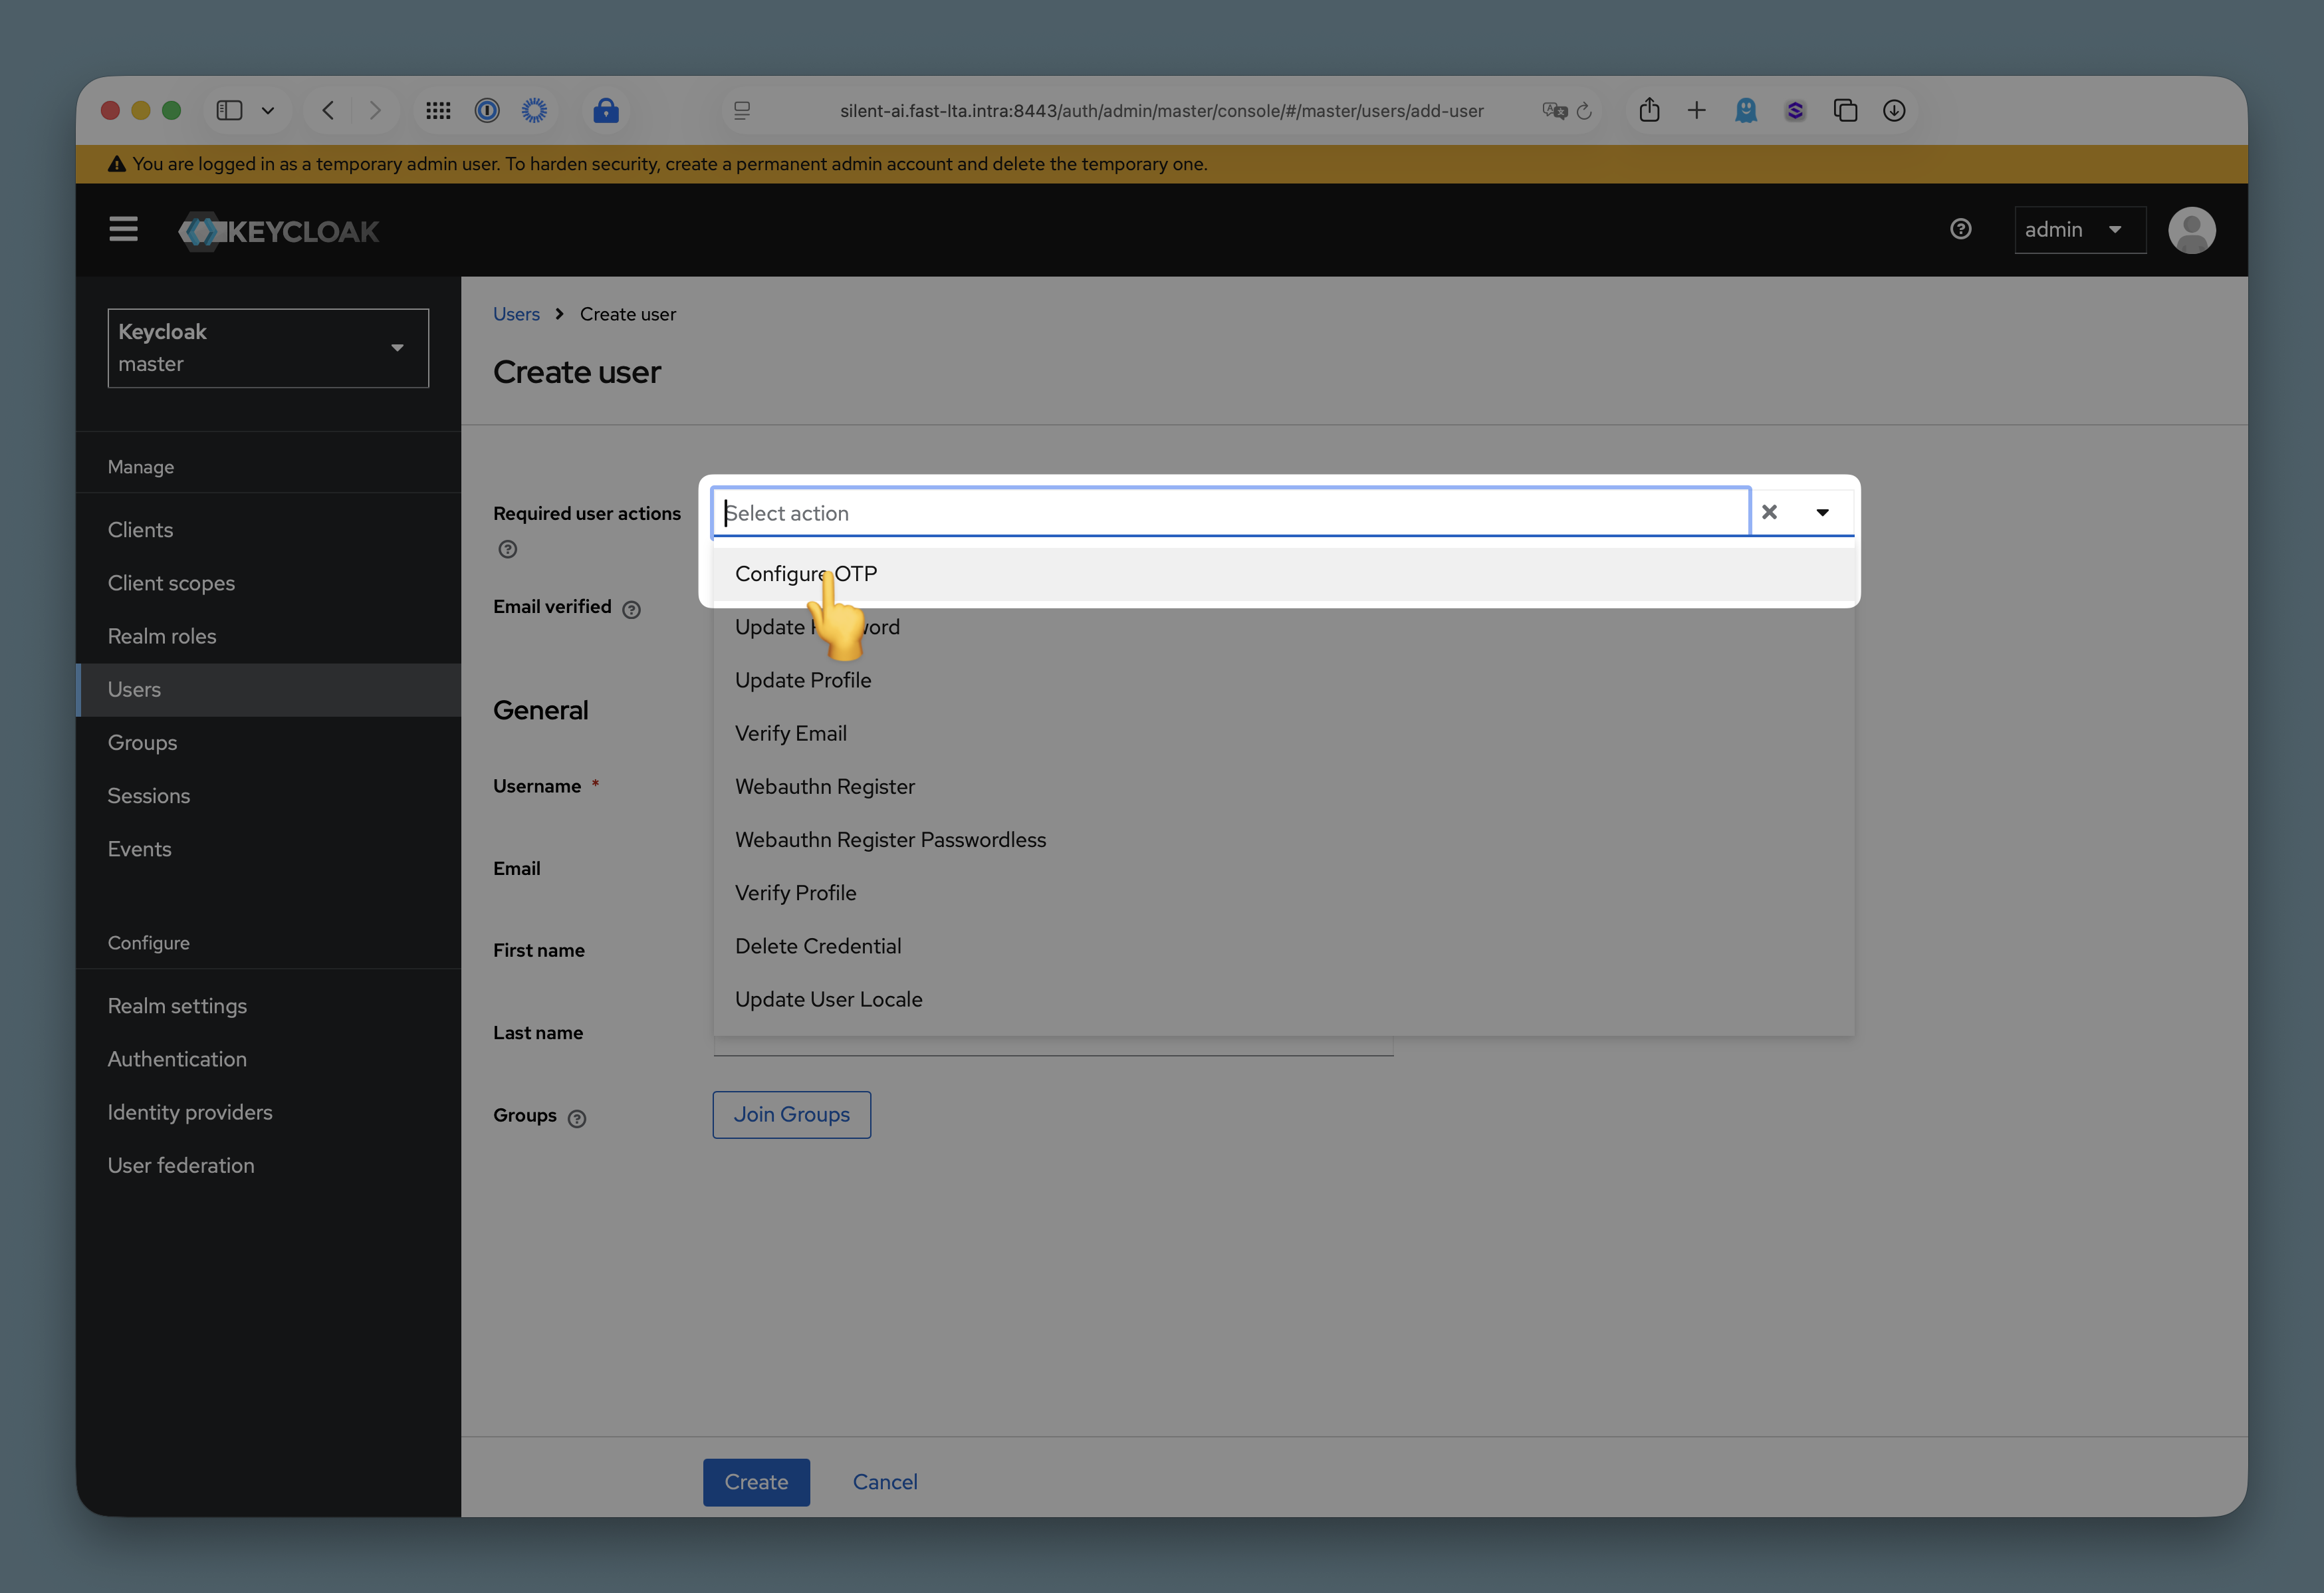Expand the Keycloak master realm selector
The image size is (2324, 1593).
coord(268,348)
